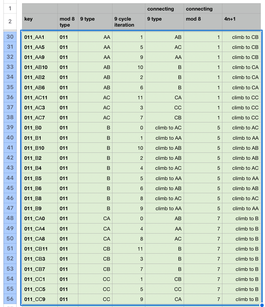
Task: Click the 011_B0 key cell
Action: tap(40, 128)
